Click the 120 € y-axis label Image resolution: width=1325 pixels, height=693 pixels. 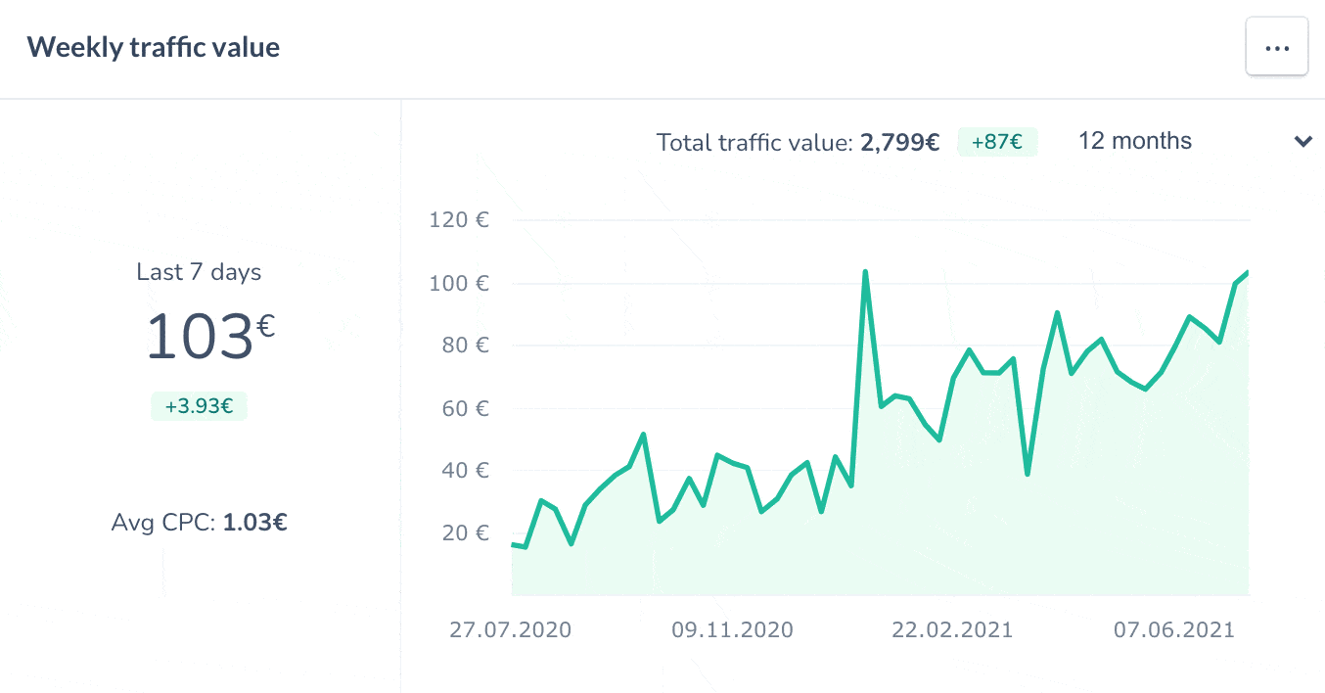[x=459, y=220]
